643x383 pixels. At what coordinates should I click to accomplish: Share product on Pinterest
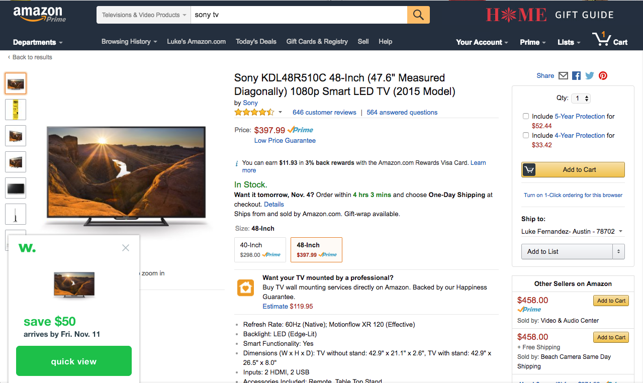(x=603, y=76)
